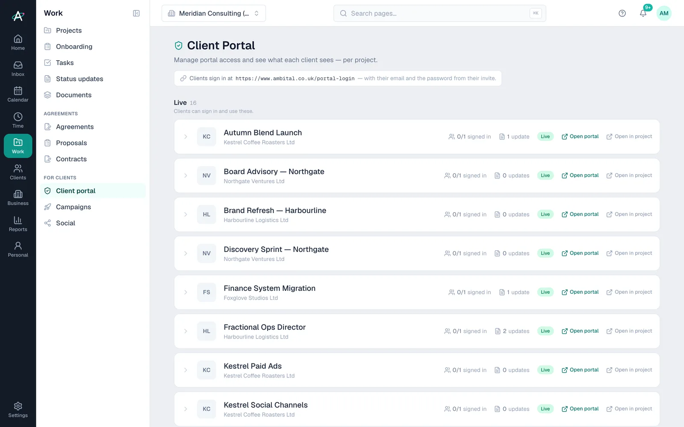Open the Inbox rail icon
Viewport: 684px width, 427px height.
pyautogui.click(x=18, y=68)
